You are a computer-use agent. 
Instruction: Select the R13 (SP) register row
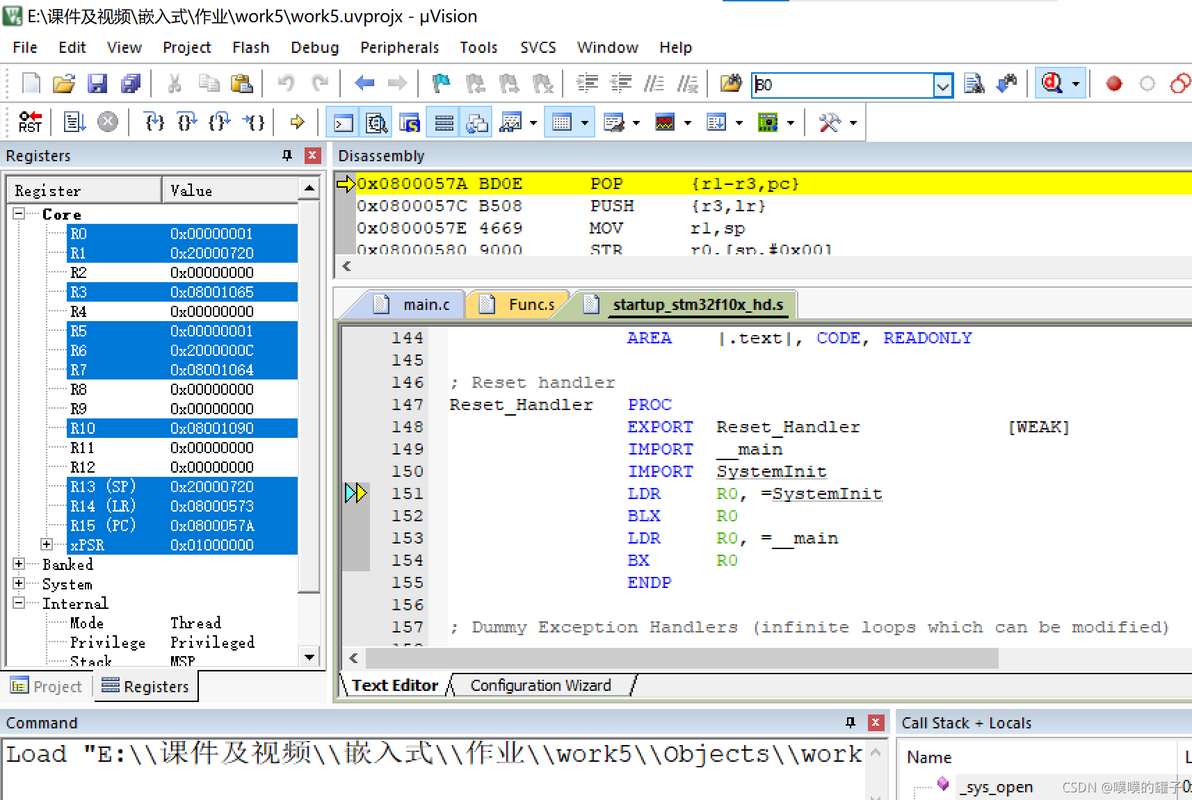click(x=182, y=487)
